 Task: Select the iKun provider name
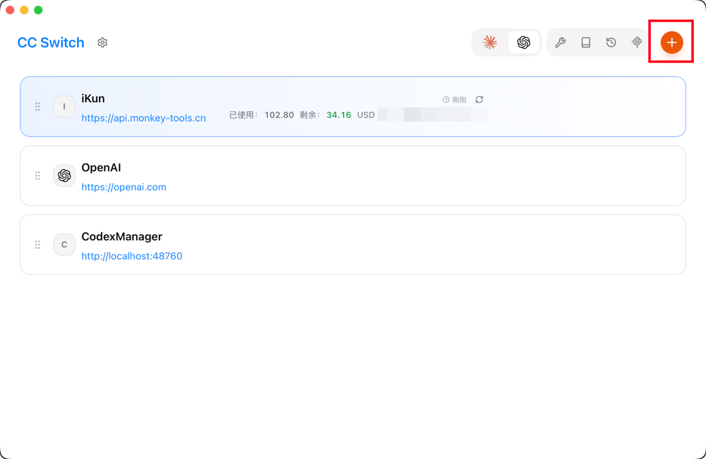click(x=93, y=99)
